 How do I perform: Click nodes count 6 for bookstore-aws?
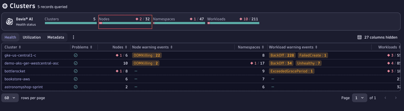point(126,79)
